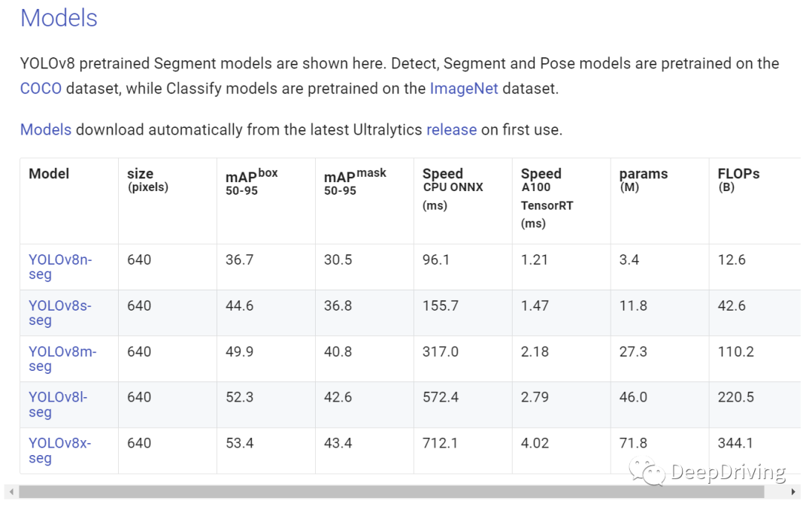
Task: Open the YOLOv8x-seg model link
Action: 59,451
